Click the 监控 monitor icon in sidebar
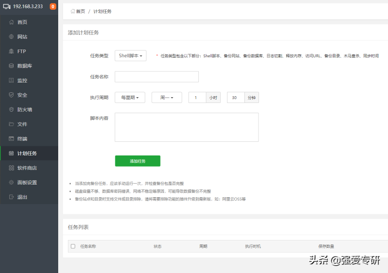The image size is (388, 273). (11, 80)
